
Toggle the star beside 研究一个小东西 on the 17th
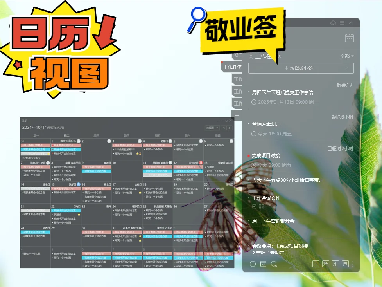[x=140, y=193]
